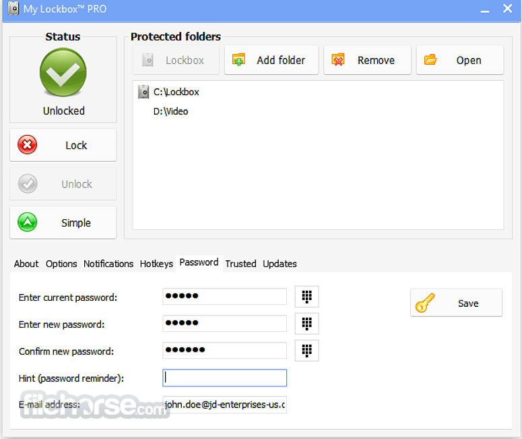522x439 pixels.
Task: Focus the confirm new password field
Action: click(225, 351)
